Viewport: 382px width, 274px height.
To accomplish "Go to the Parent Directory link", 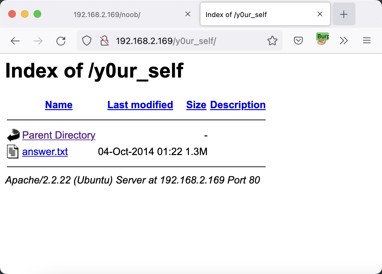I will (x=59, y=135).
